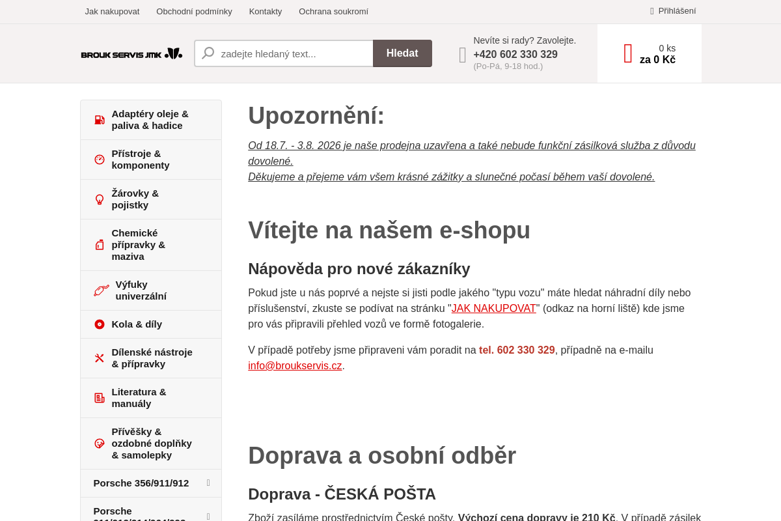
Task: Click the 'Doprava - ČESKÁ POŠTA' heading
Action: [x=342, y=494]
